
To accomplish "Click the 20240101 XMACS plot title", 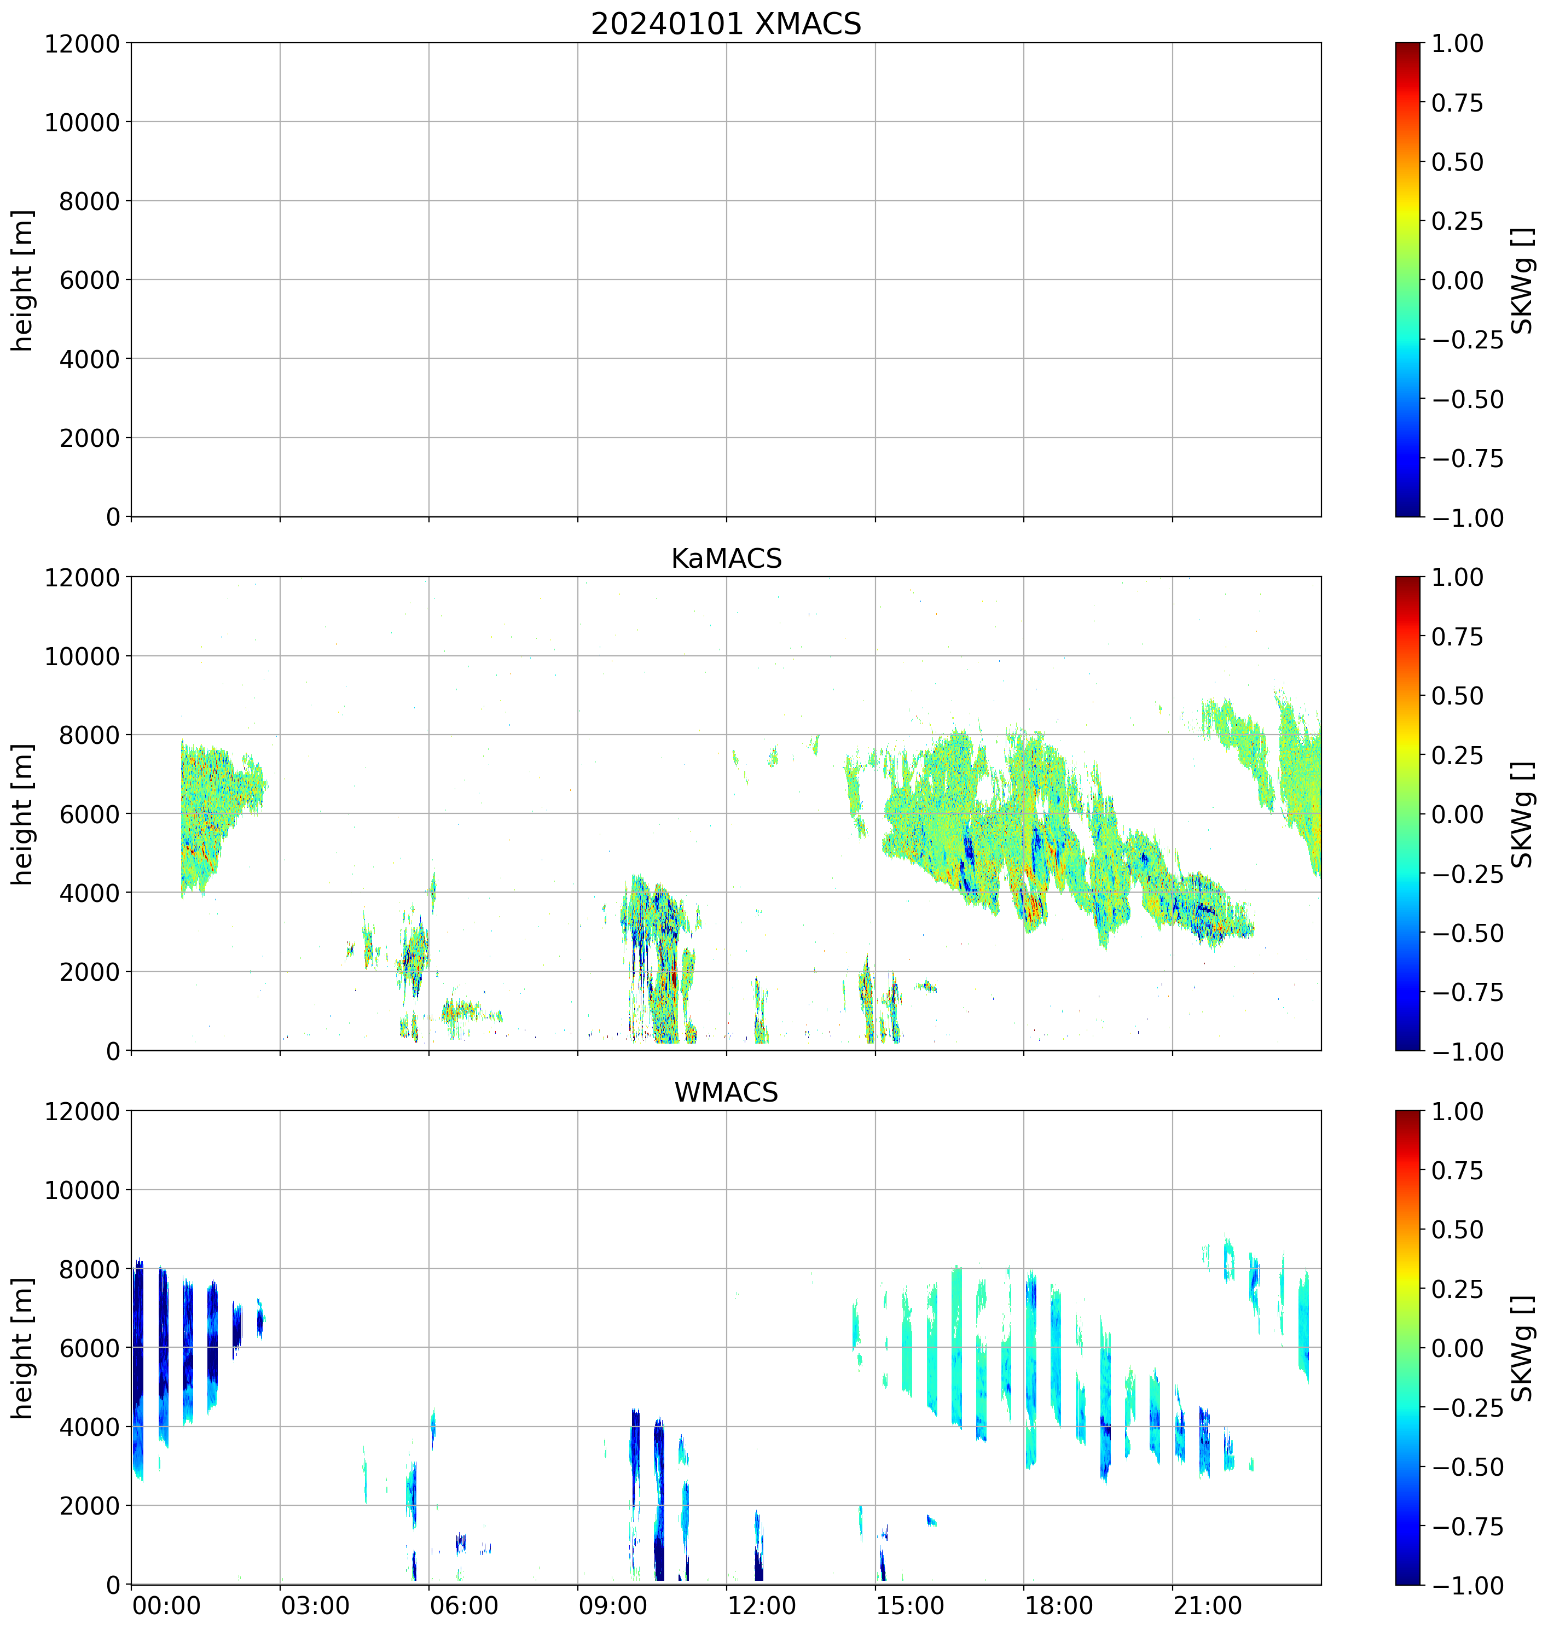I will (726, 24).
